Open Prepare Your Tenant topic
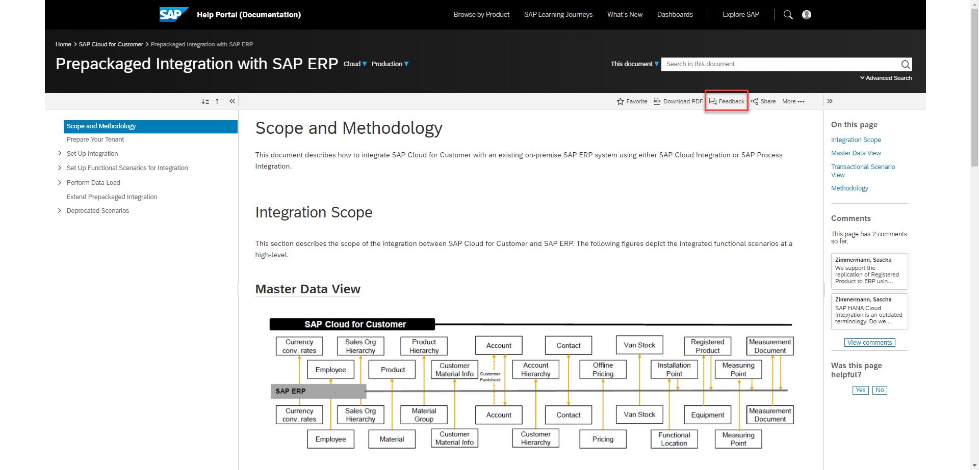Image resolution: width=979 pixels, height=470 pixels. (x=95, y=140)
